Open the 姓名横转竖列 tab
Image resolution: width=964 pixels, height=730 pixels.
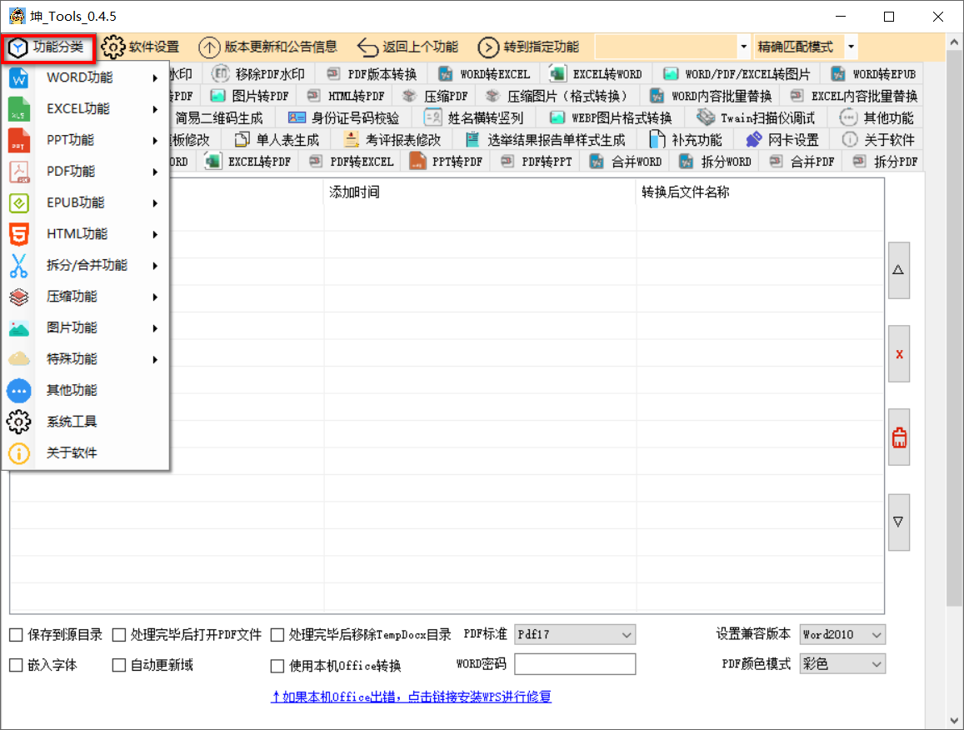pos(474,118)
